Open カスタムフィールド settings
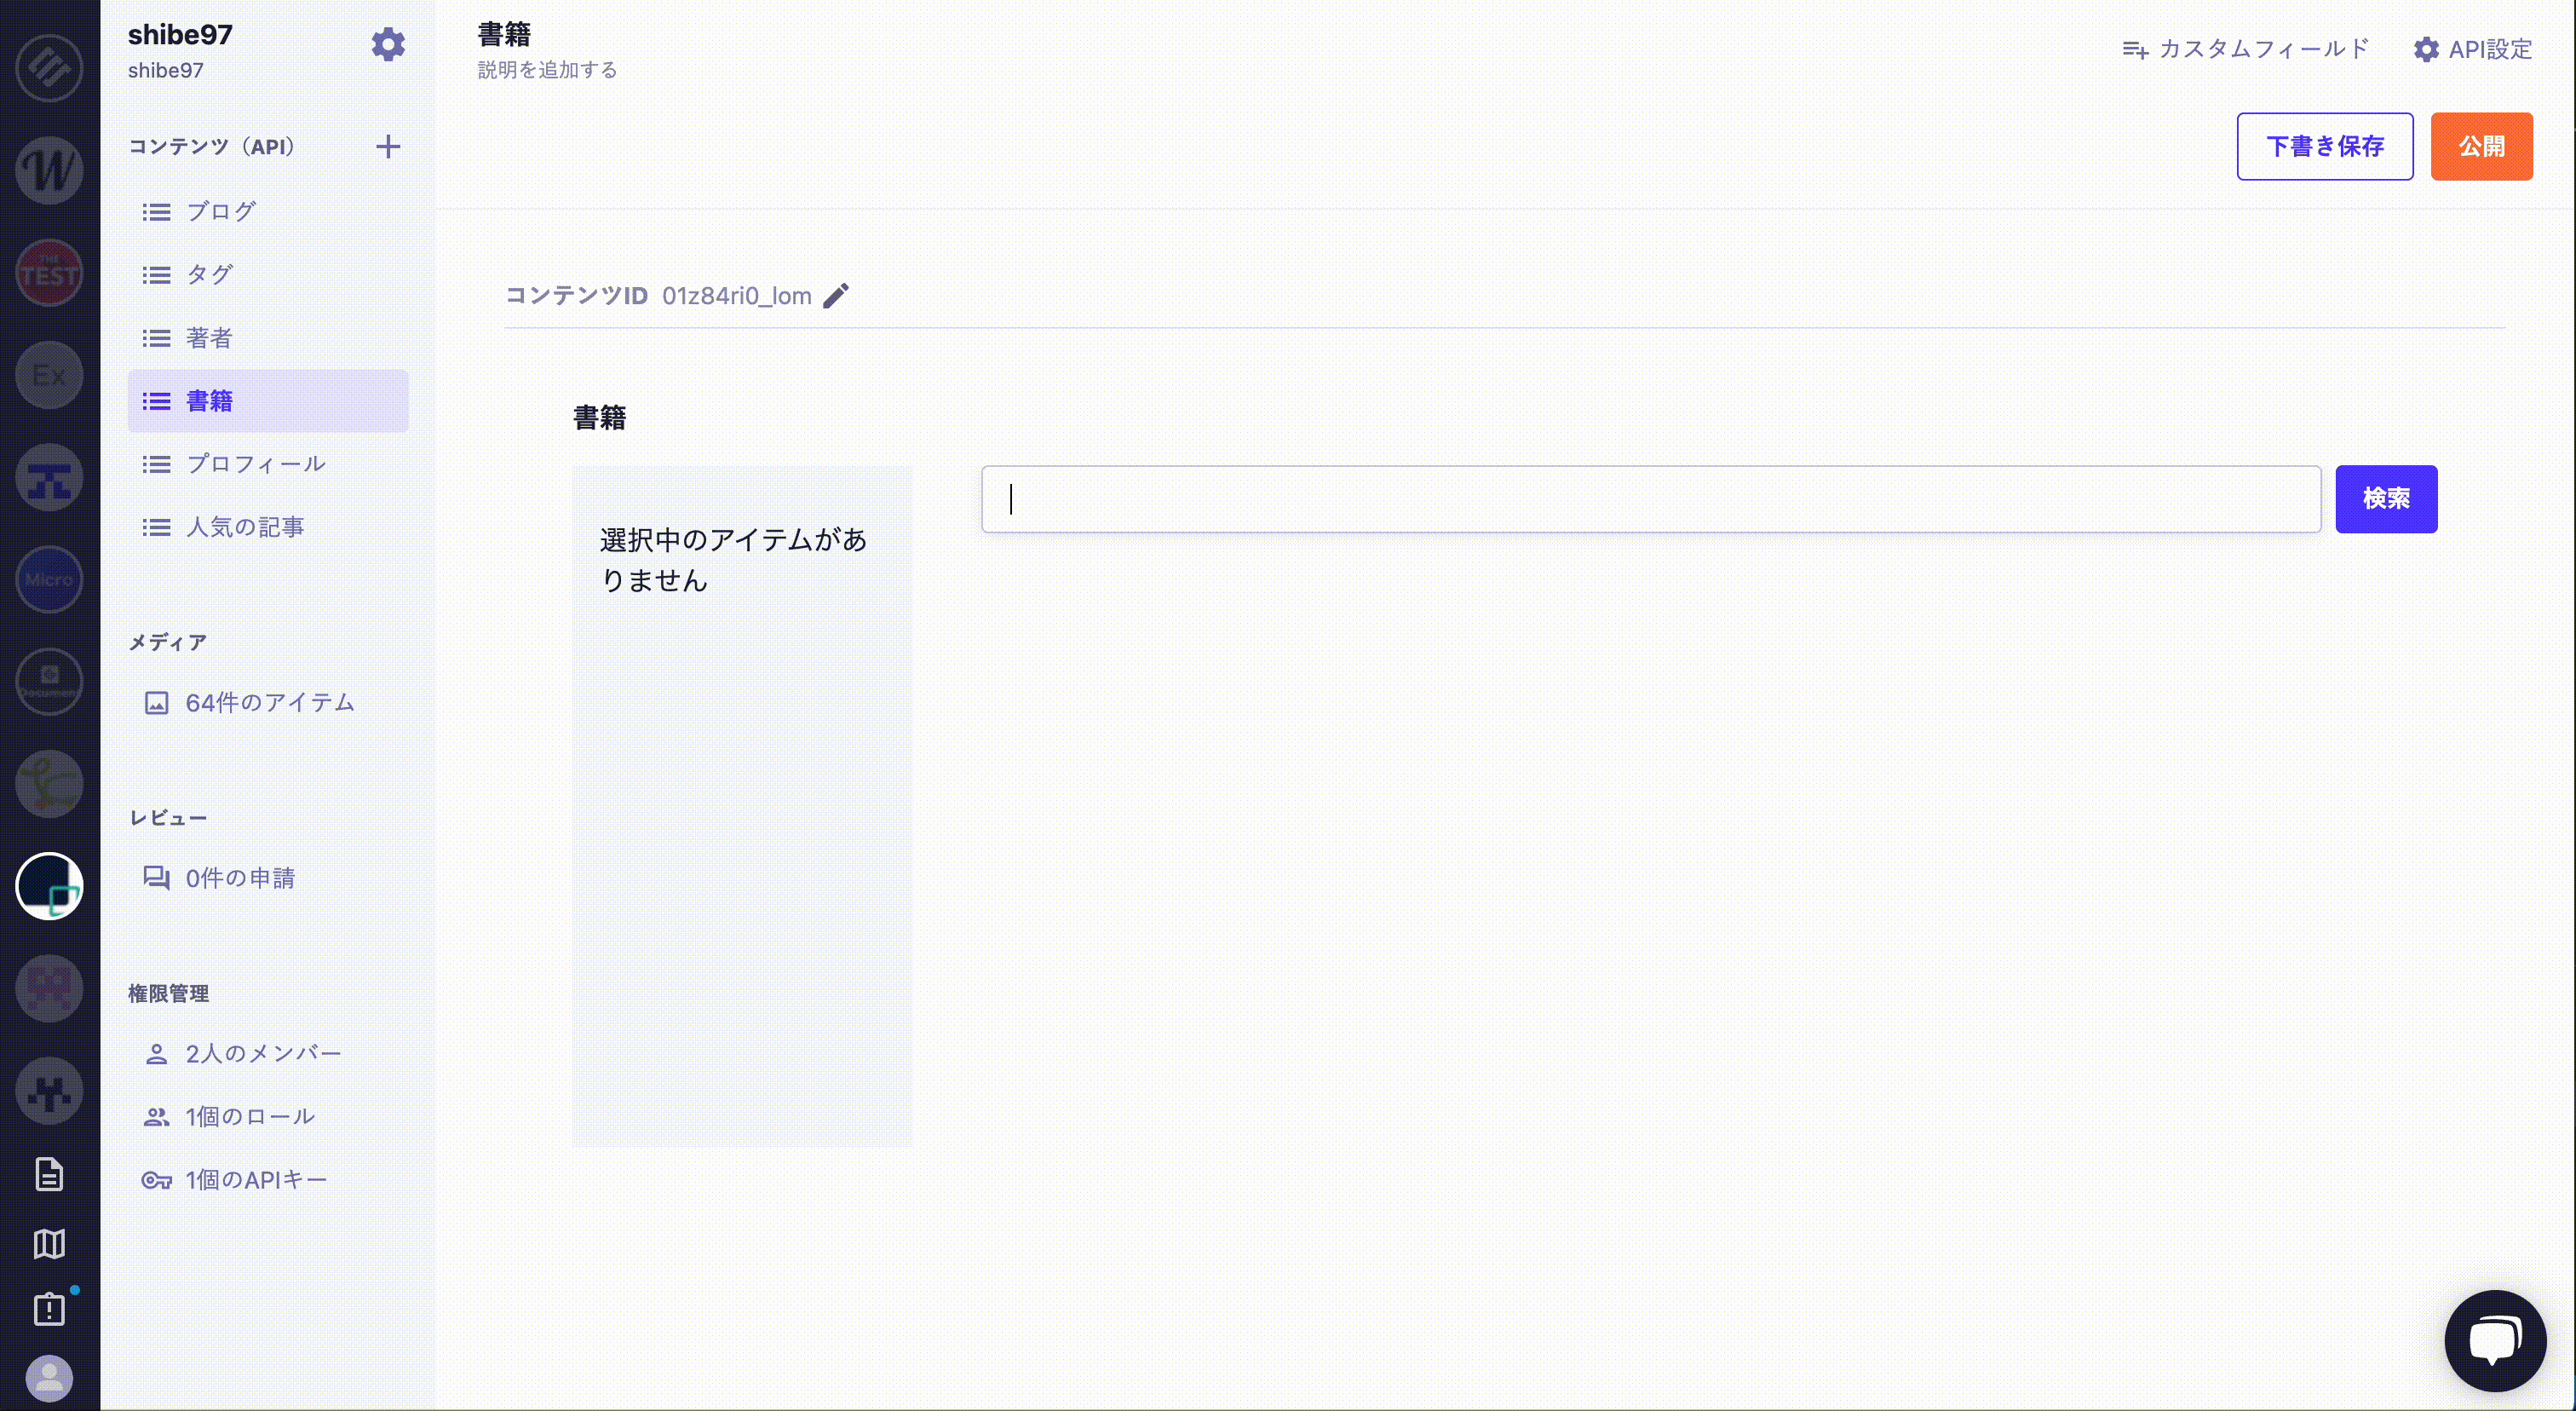This screenshot has height=1411, width=2576. pyautogui.click(x=2245, y=49)
